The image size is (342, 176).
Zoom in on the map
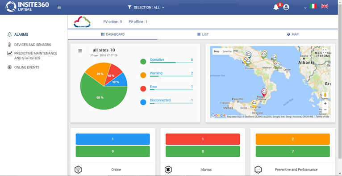pyautogui.click(x=325, y=103)
